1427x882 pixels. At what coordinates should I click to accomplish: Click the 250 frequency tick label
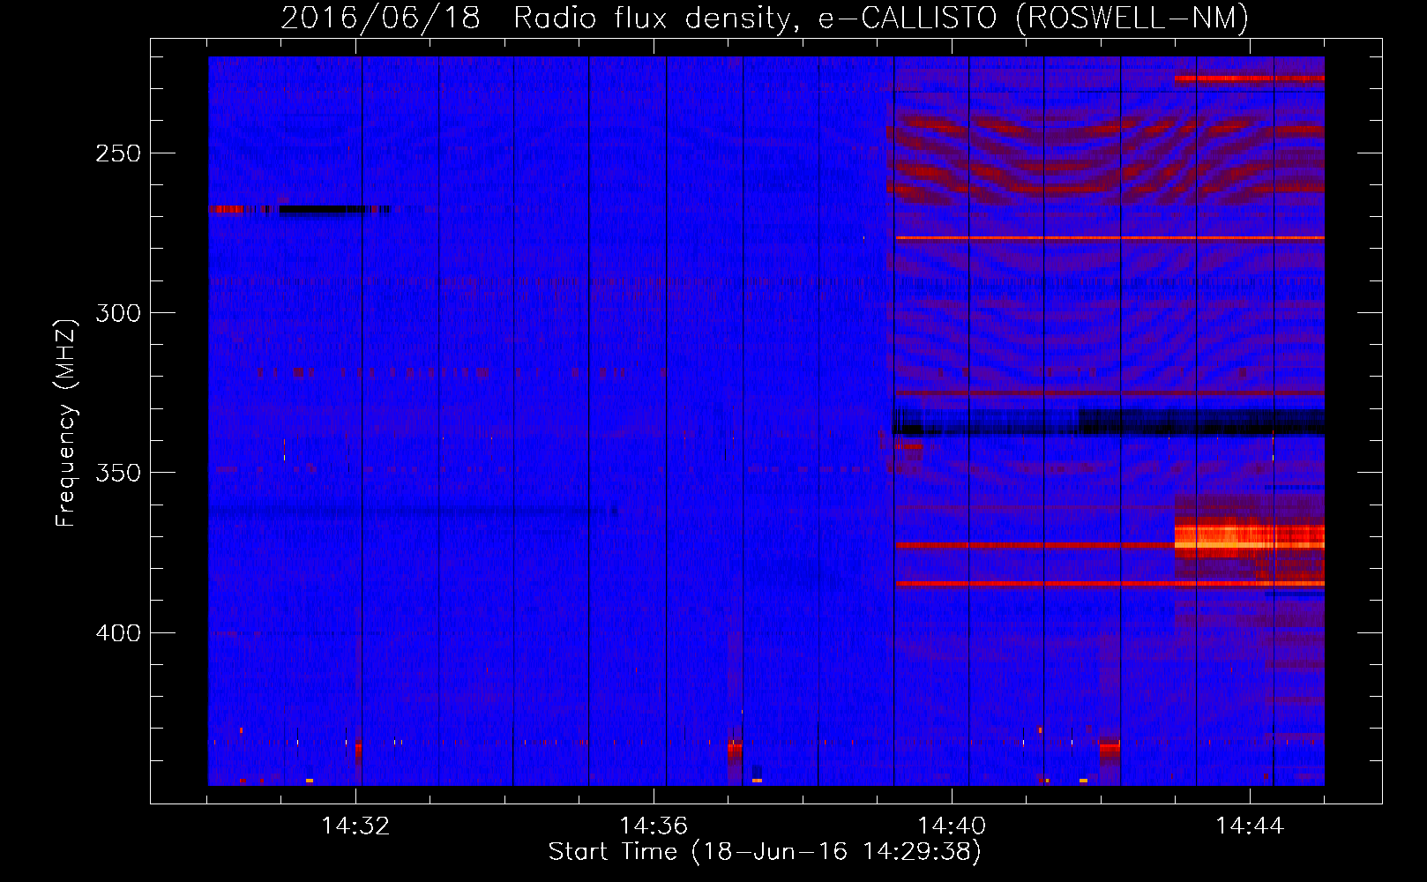click(x=118, y=153)
